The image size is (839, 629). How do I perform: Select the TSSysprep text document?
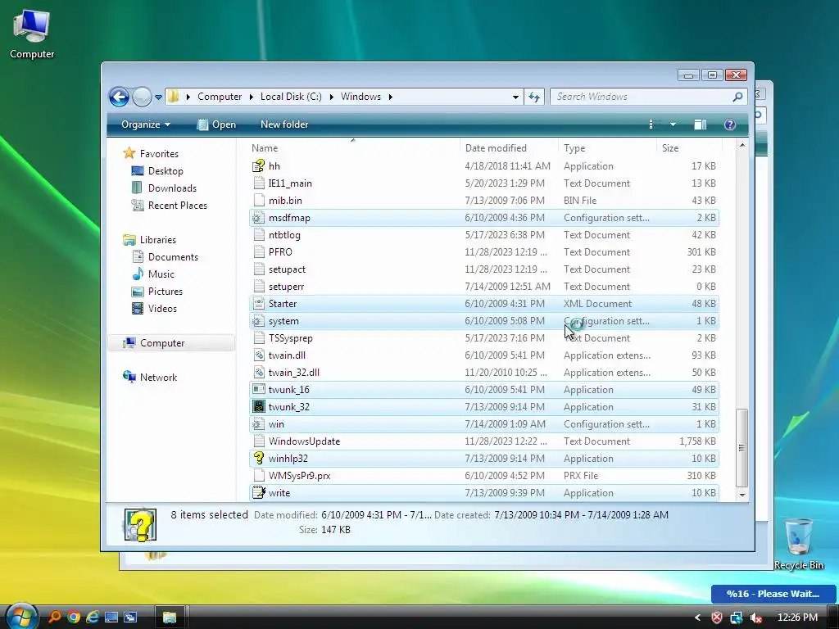[483, 338]
